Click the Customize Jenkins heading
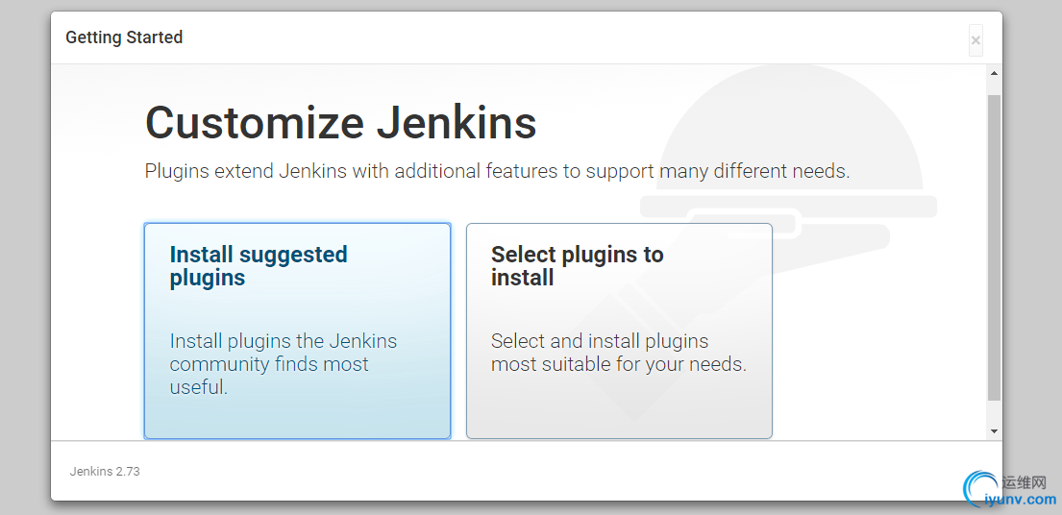Screen dimensions: 1062x515 pyautogui.click(x=340, y=122)
